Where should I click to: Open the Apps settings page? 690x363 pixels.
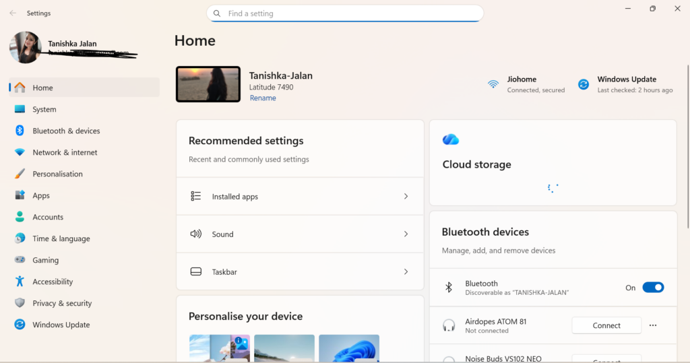coord(84,195)
